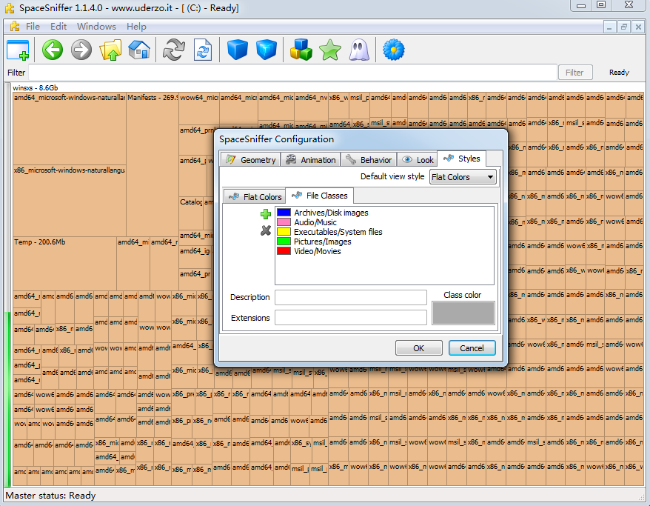
Task: Toggle the ghost free-space icon
Action: [359, 50]
